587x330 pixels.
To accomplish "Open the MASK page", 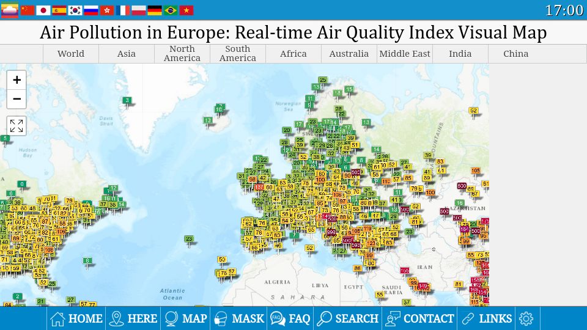I will click(239, 318).
